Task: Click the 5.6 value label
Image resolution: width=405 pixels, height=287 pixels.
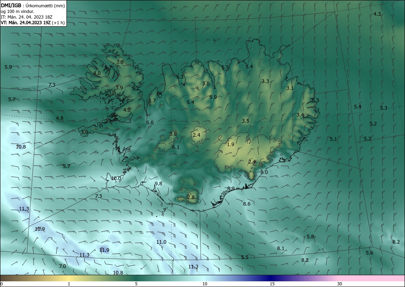Action: (x=369, y=253)
